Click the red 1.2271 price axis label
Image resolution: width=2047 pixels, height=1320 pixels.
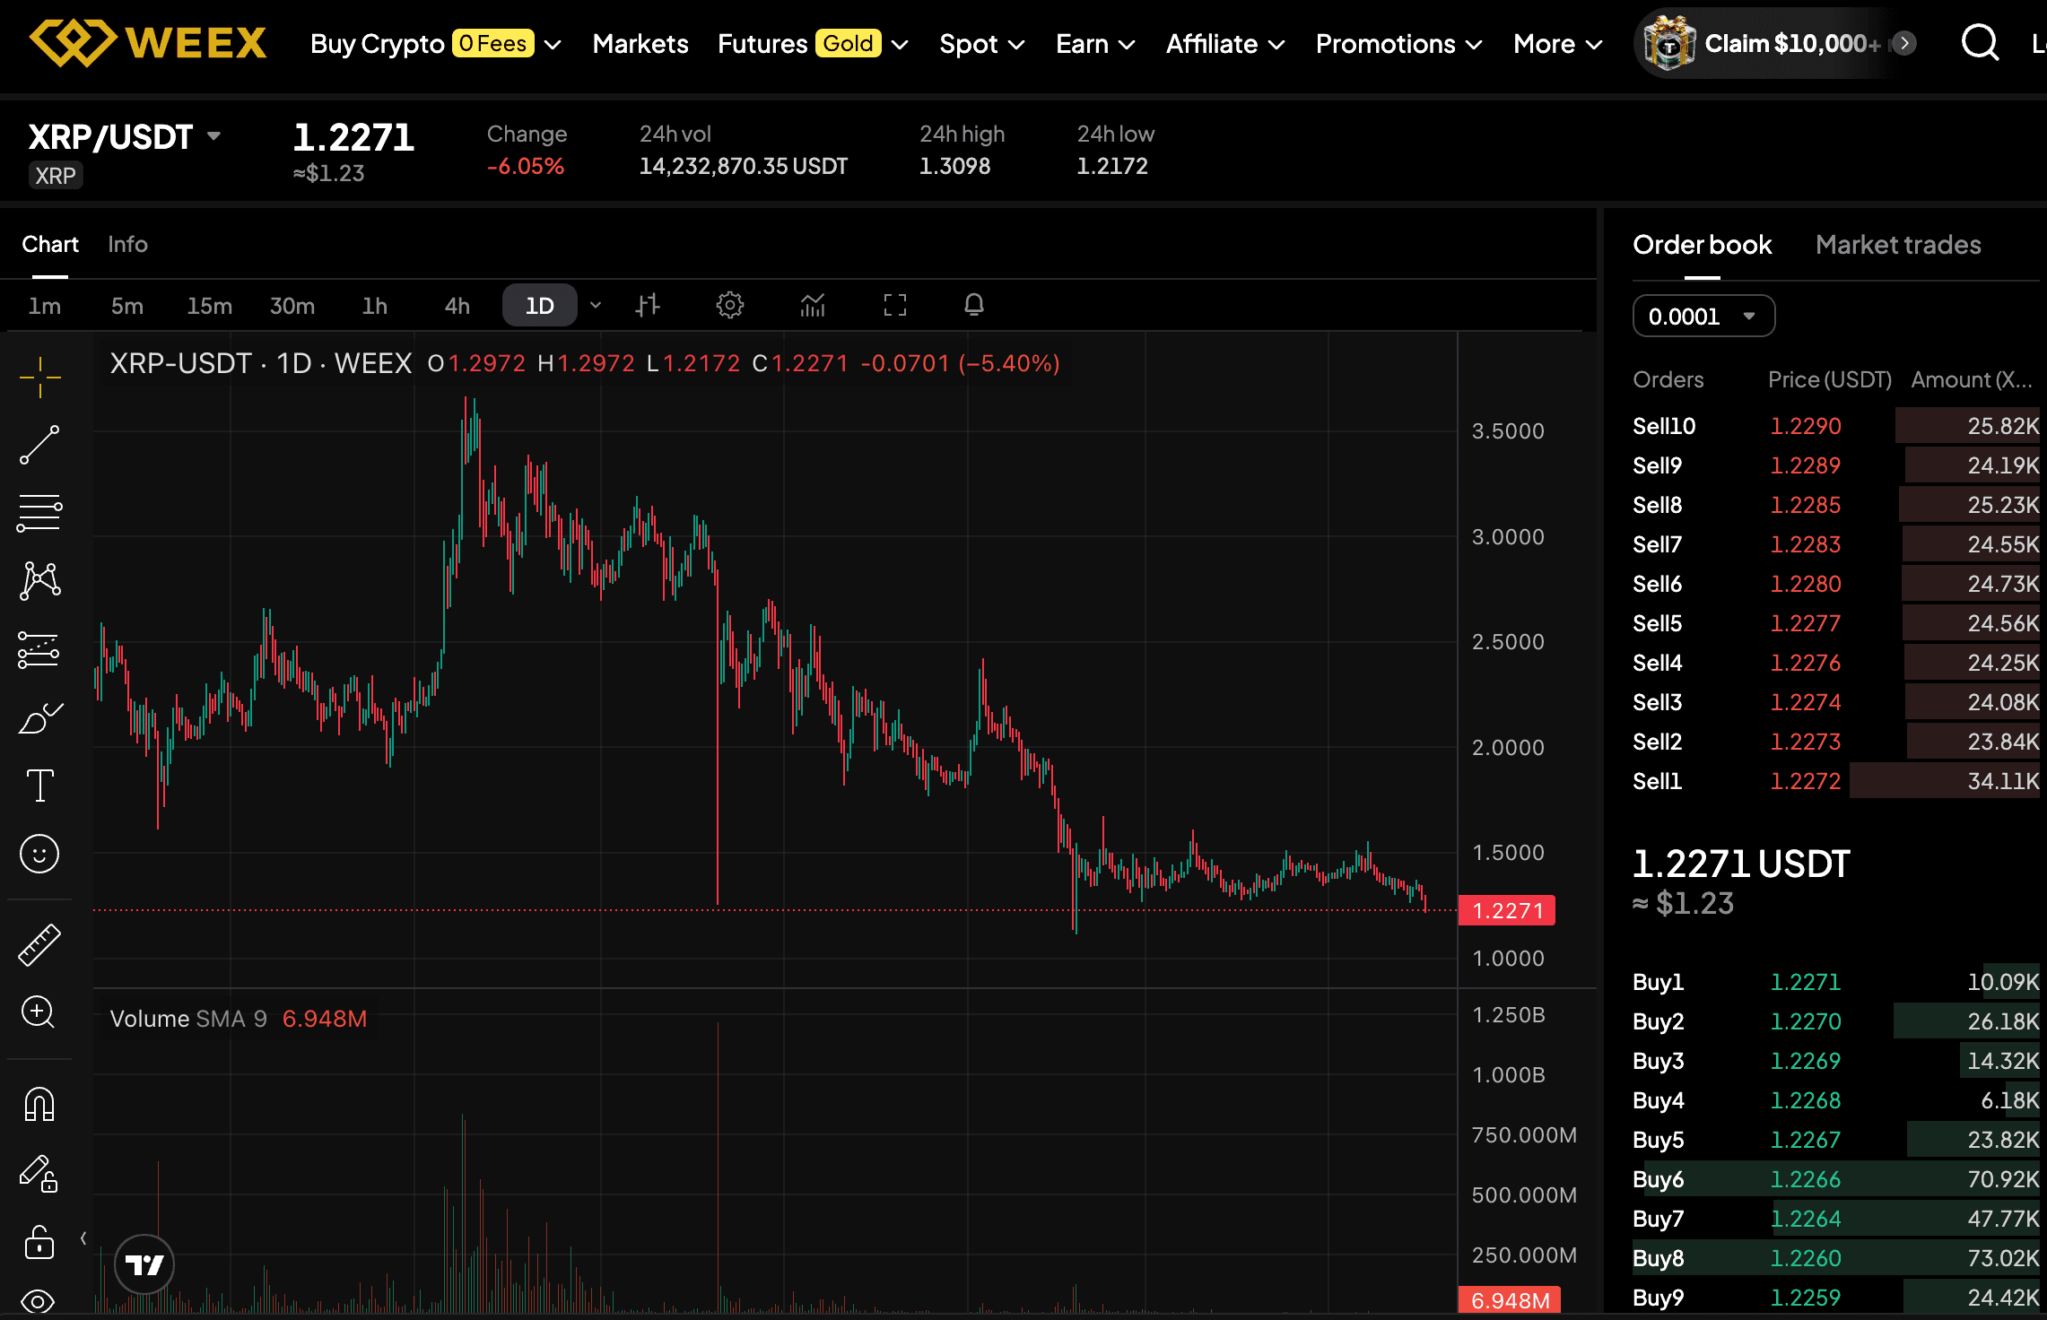[1507, 910]
